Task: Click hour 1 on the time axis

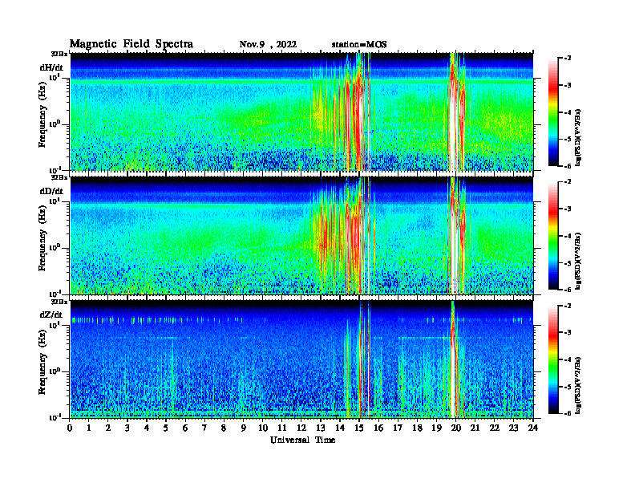Action: pos(89,428)
